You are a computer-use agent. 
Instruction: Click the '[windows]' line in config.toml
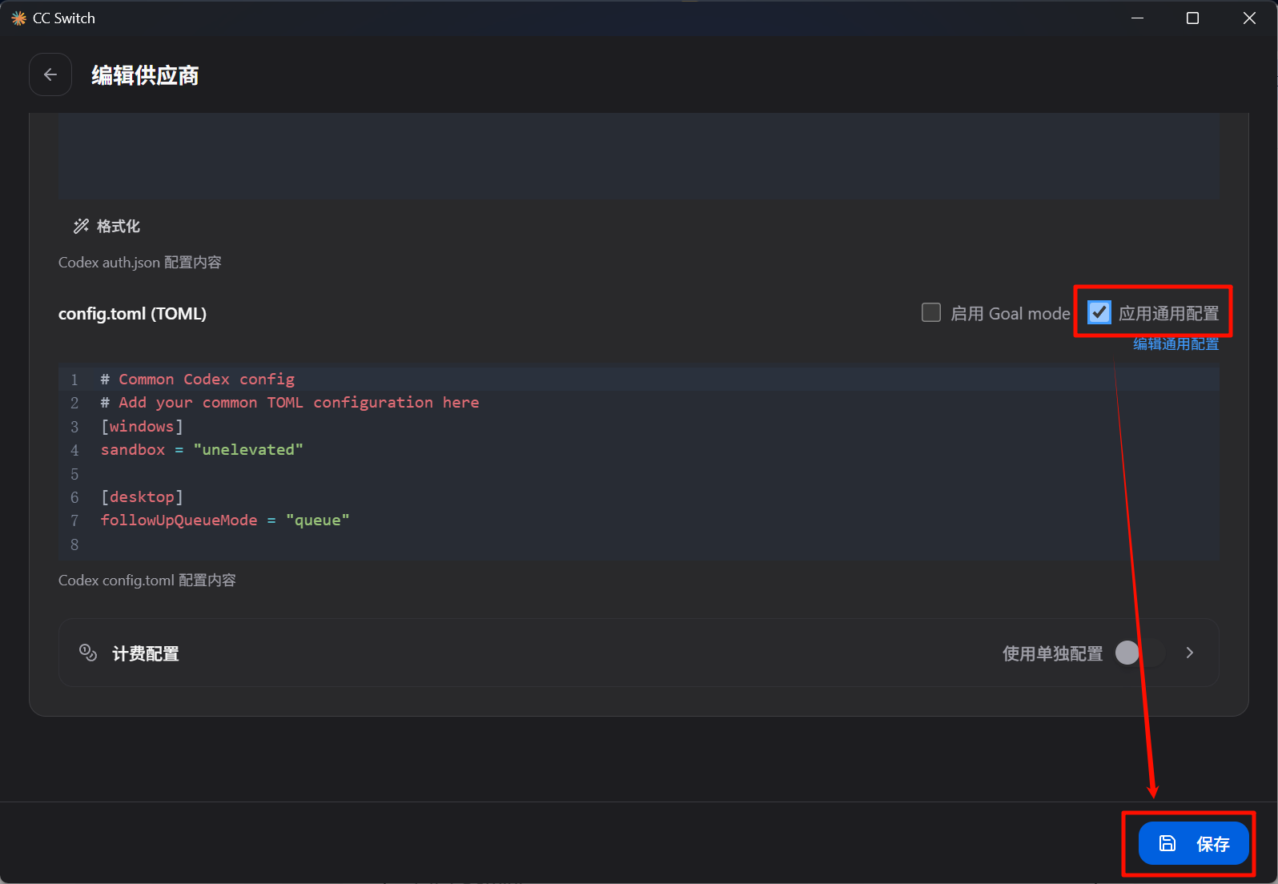click(x=142, y=426)
